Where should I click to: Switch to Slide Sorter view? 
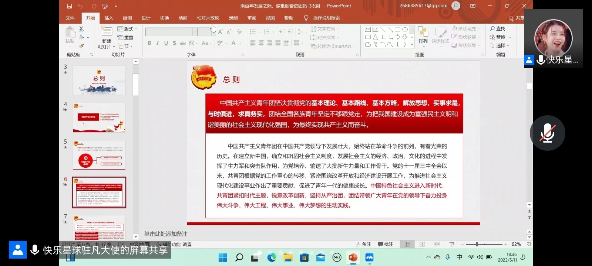(x=422, y=244)
